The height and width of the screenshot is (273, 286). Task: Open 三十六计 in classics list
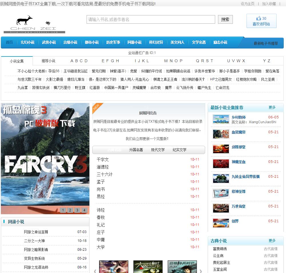[105, 175]
